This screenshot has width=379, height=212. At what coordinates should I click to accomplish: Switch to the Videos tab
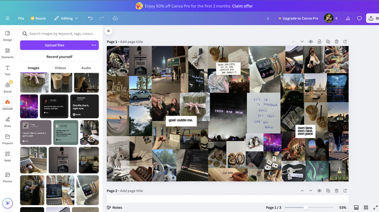(x=60, y=68)
